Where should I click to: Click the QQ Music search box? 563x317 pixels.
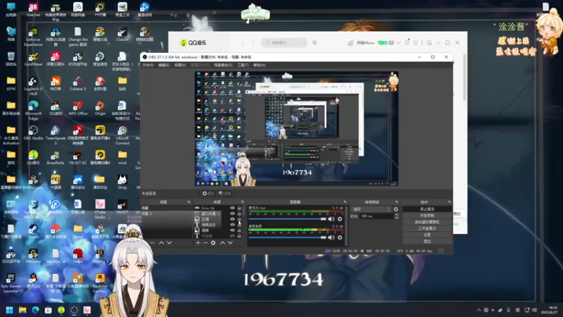284,42
